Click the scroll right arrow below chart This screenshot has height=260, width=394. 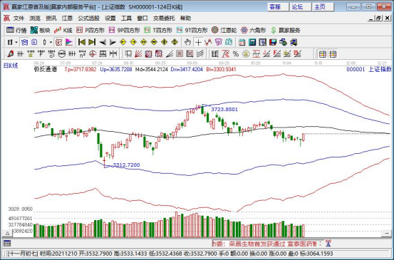(x=386, y=234)
